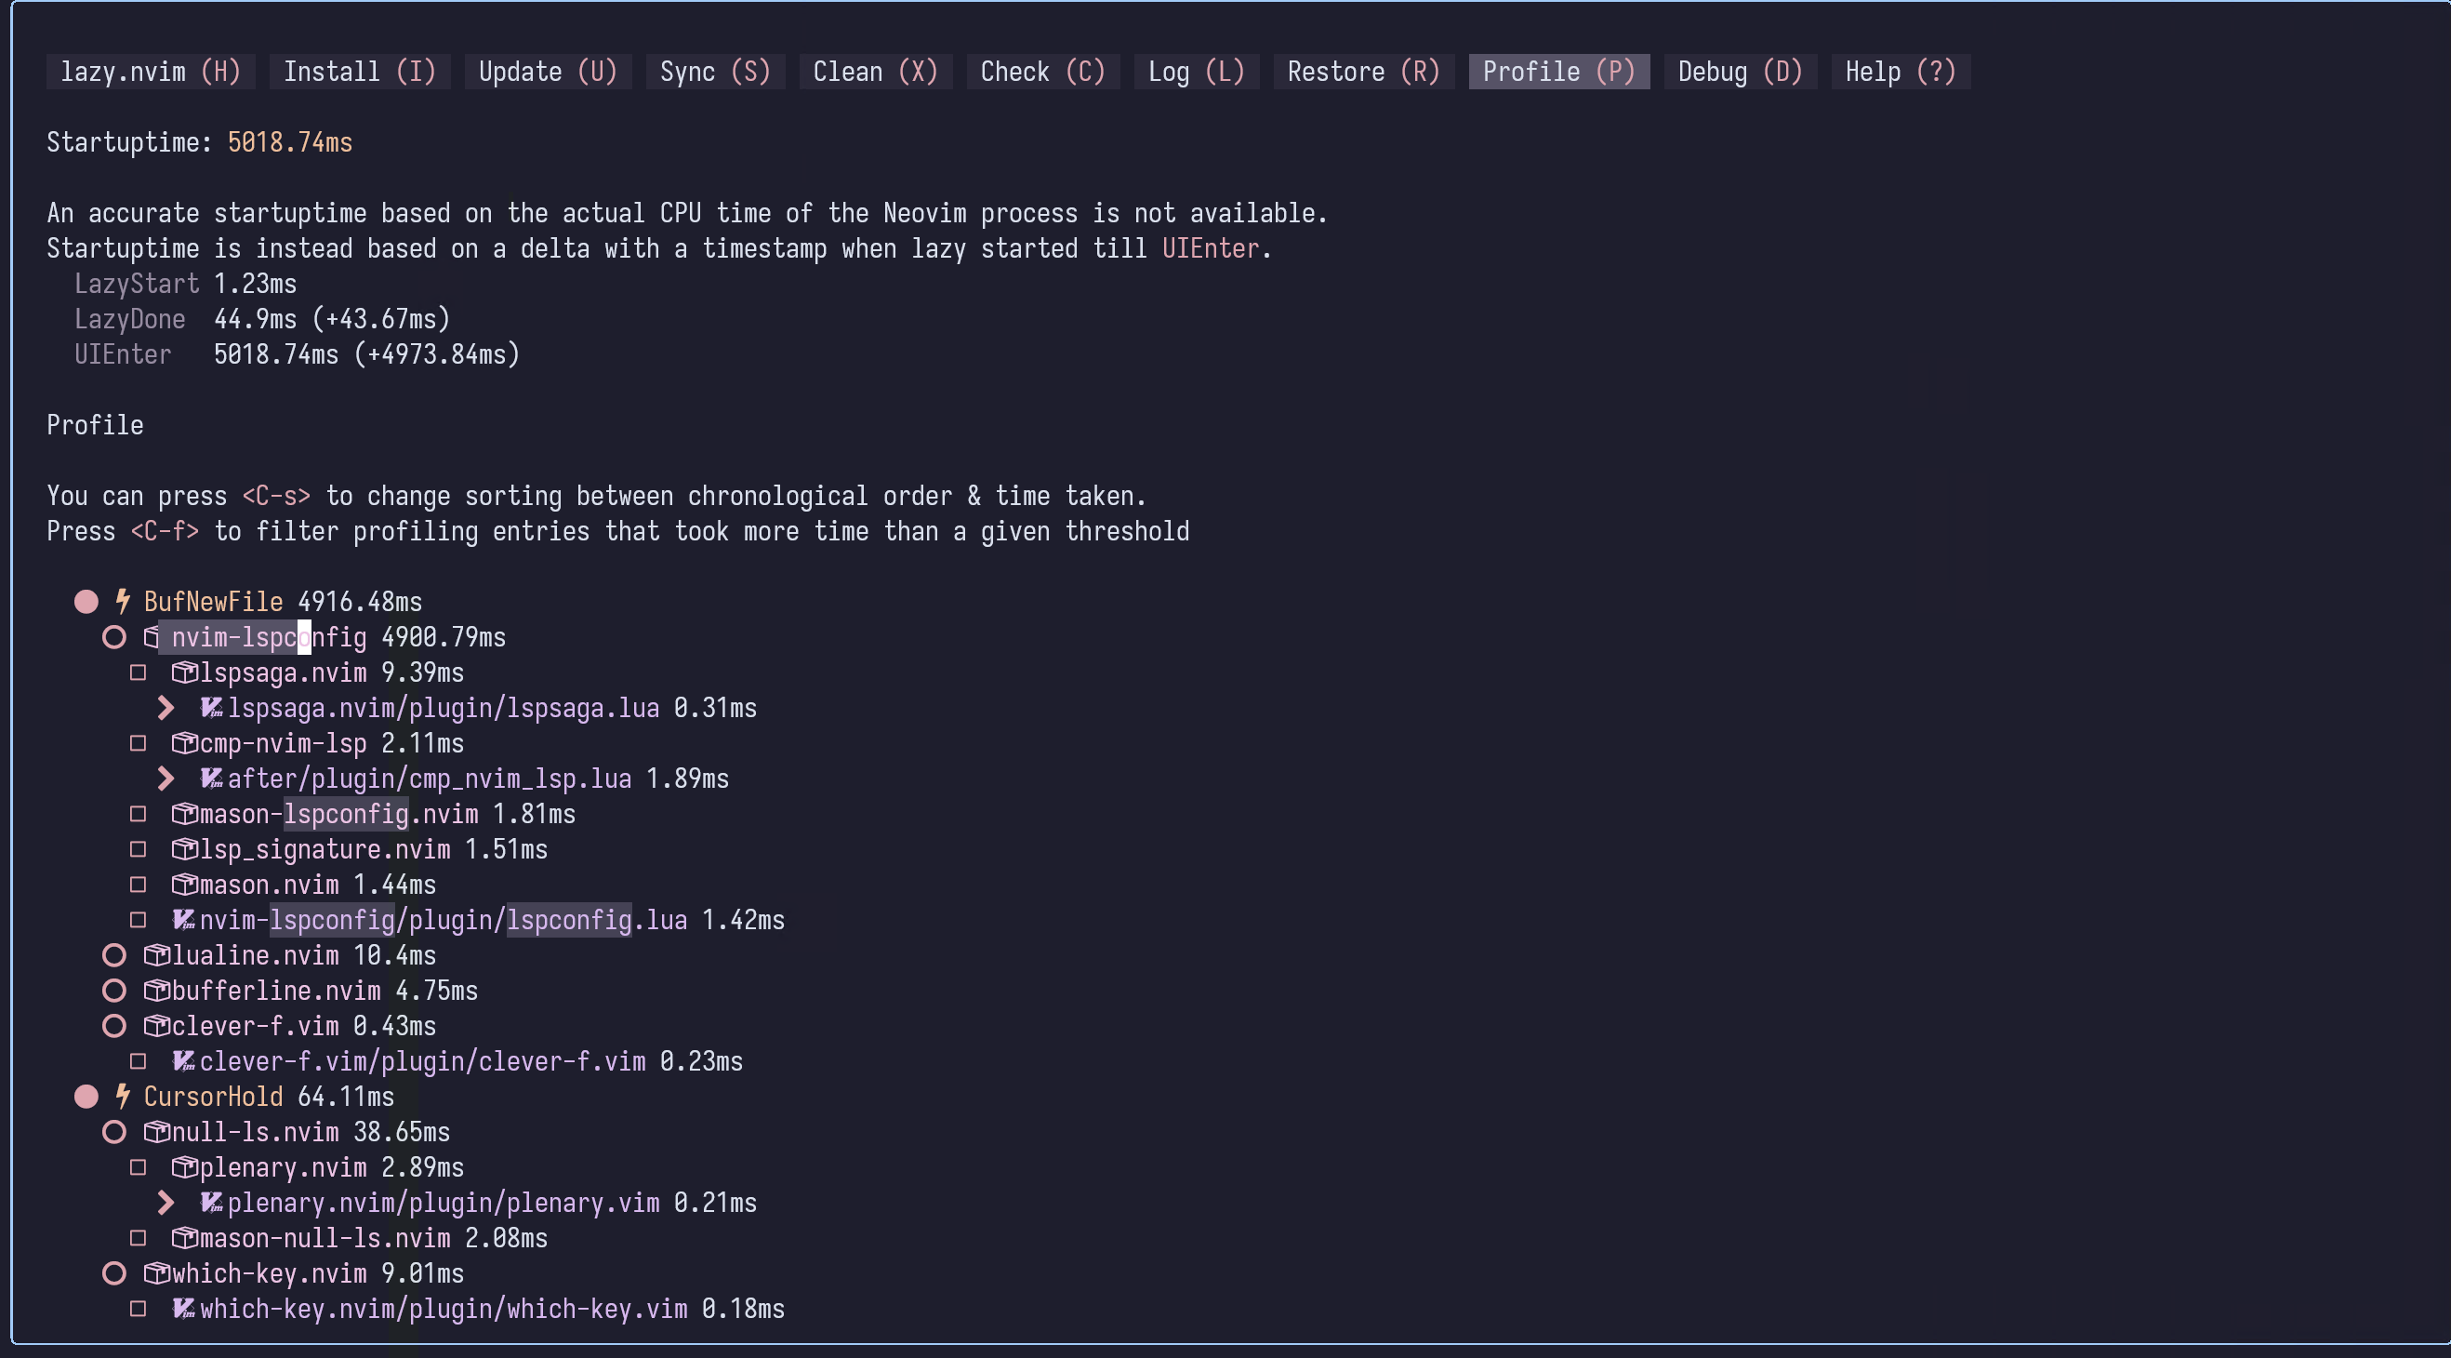Viewport: 2451px width, 1358px height.
Task: Click the package icon beside null-ls.nvim
Action: pos(155,1133)
